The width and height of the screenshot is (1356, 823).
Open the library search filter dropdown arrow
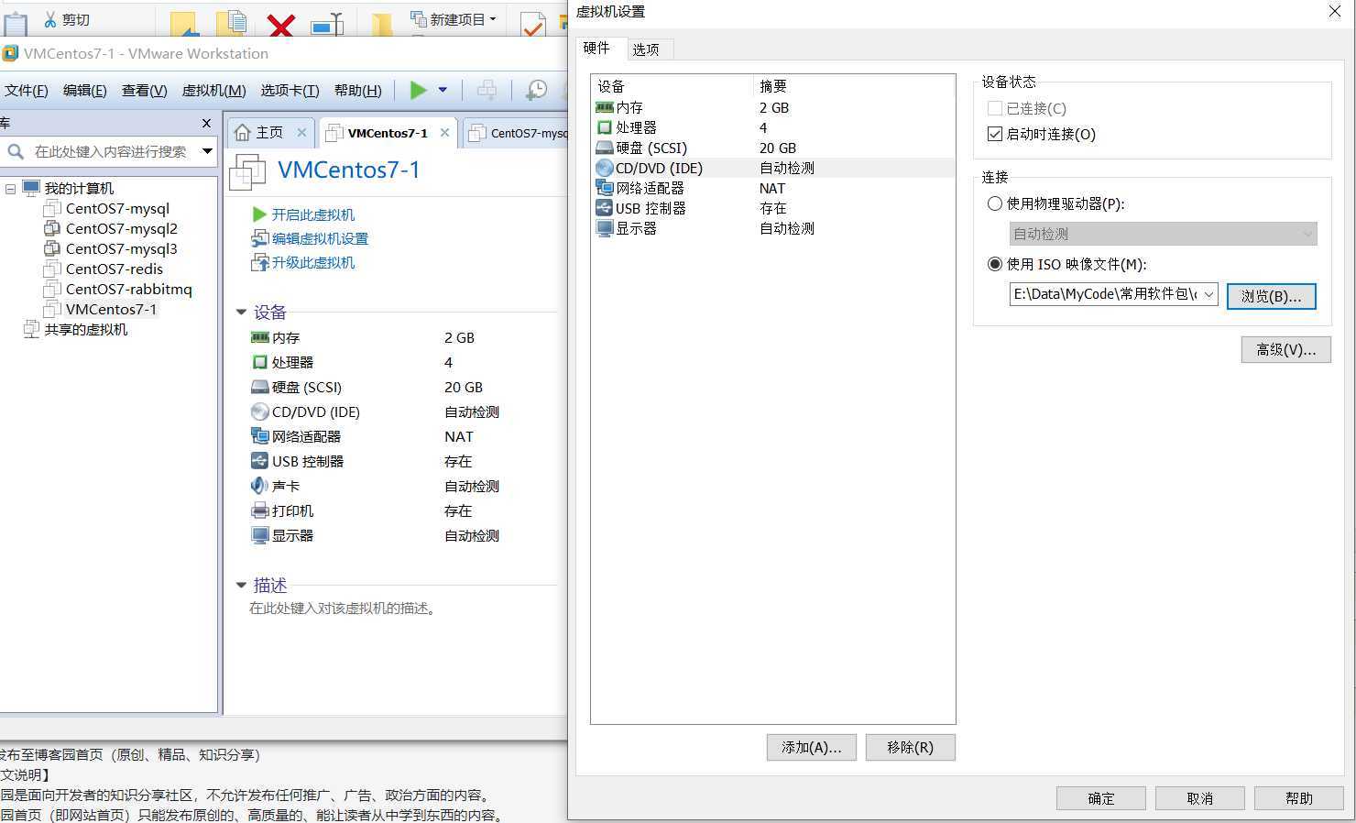click(x=208, y=151)
